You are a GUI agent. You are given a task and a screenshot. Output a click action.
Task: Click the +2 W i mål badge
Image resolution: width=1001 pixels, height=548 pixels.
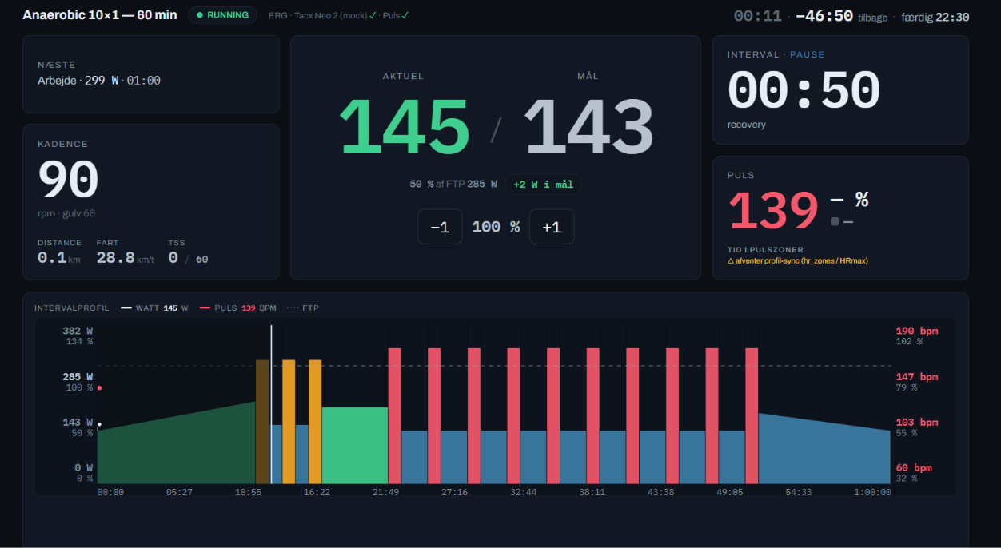(x=543, y=184)
